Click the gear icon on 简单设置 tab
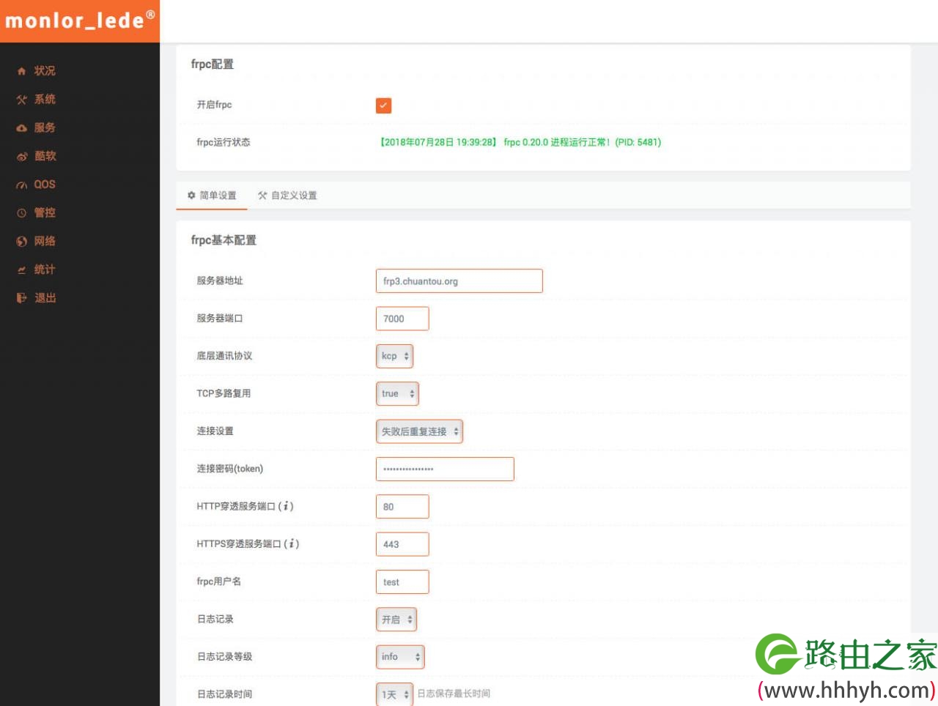The image size is (938, 706). (191, 196)
